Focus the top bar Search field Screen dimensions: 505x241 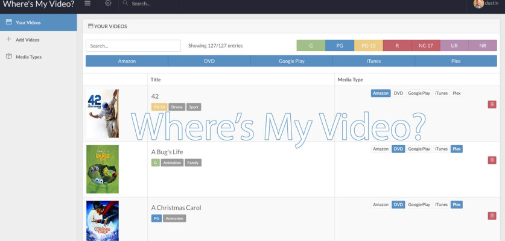click(150, 4)
